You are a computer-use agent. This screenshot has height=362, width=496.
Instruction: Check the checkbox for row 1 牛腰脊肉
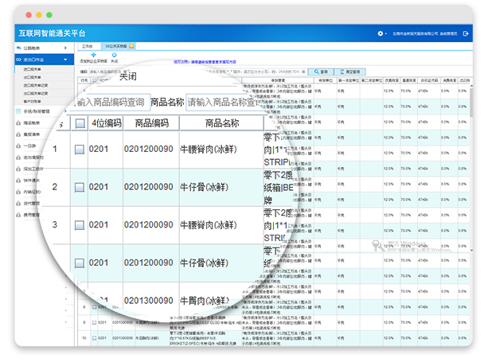[80, 149]
